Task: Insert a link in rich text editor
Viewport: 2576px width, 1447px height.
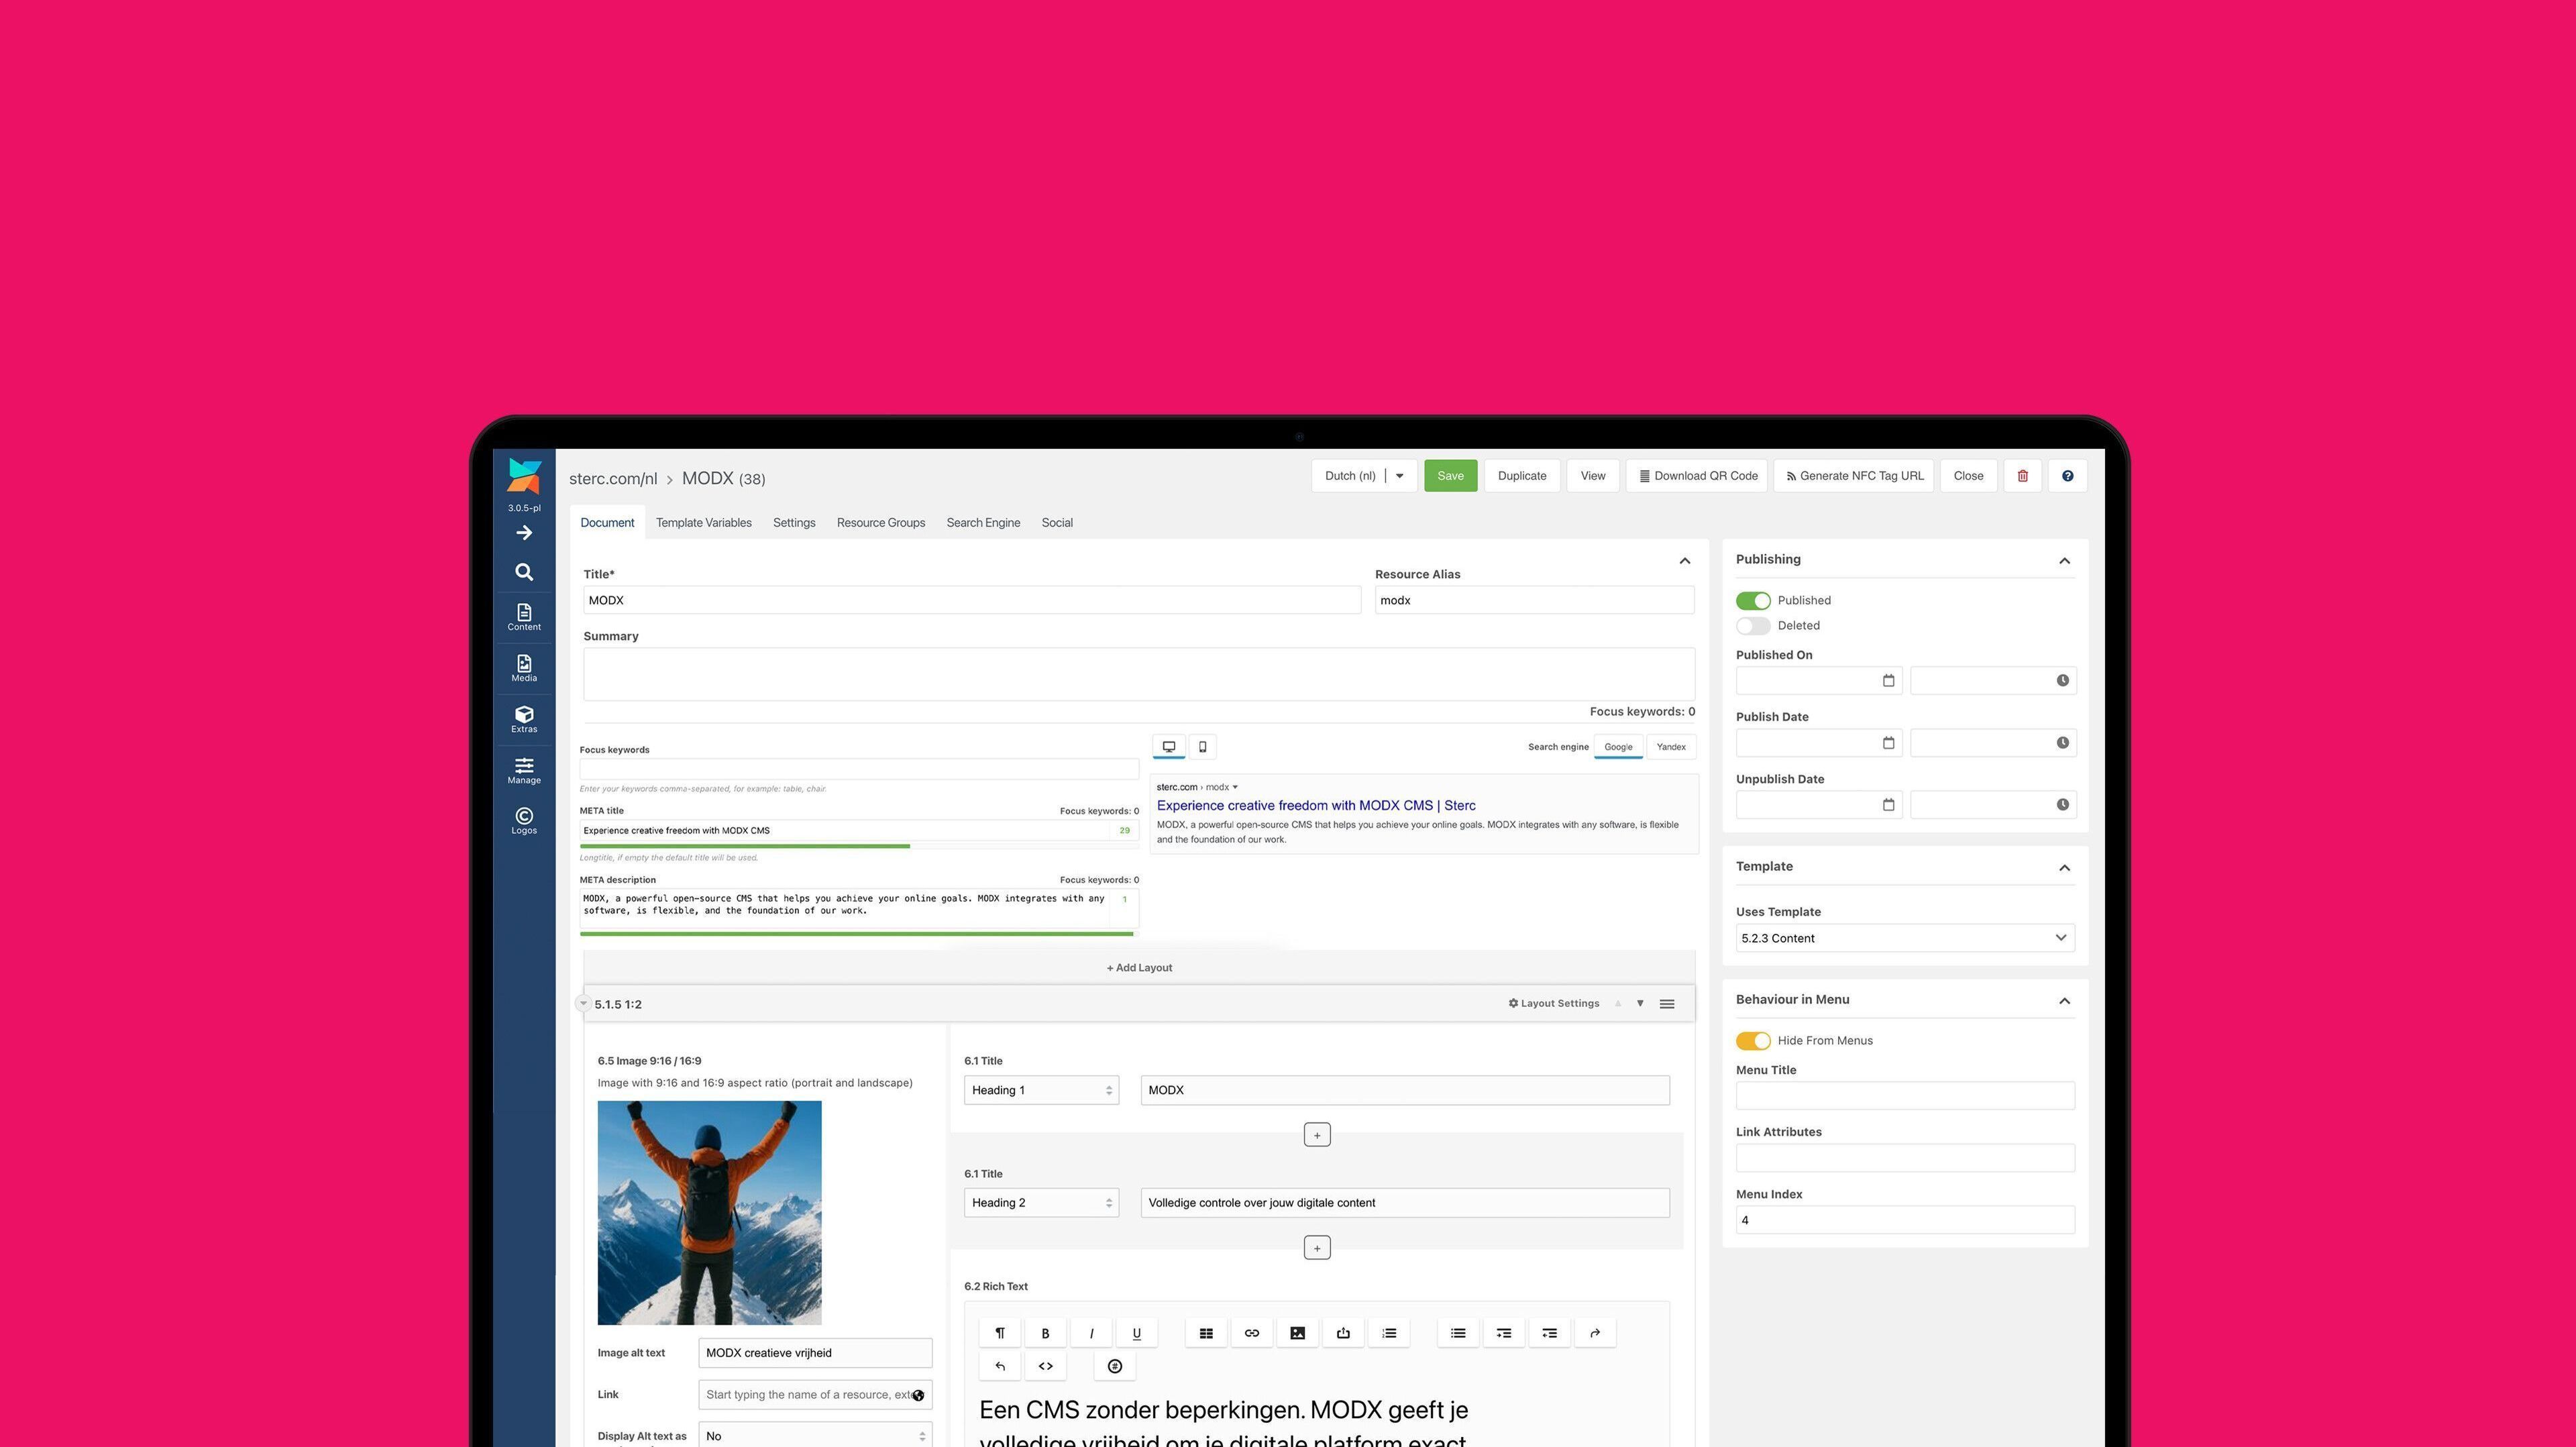Action: click(1252, 1333)
